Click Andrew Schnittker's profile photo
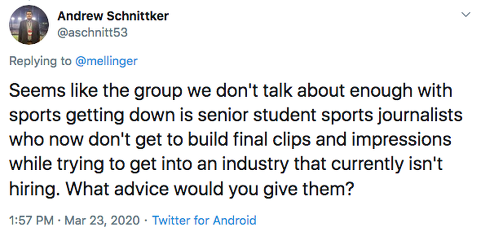The height and width of the screenshot is (236, 481). click(29, 25)
